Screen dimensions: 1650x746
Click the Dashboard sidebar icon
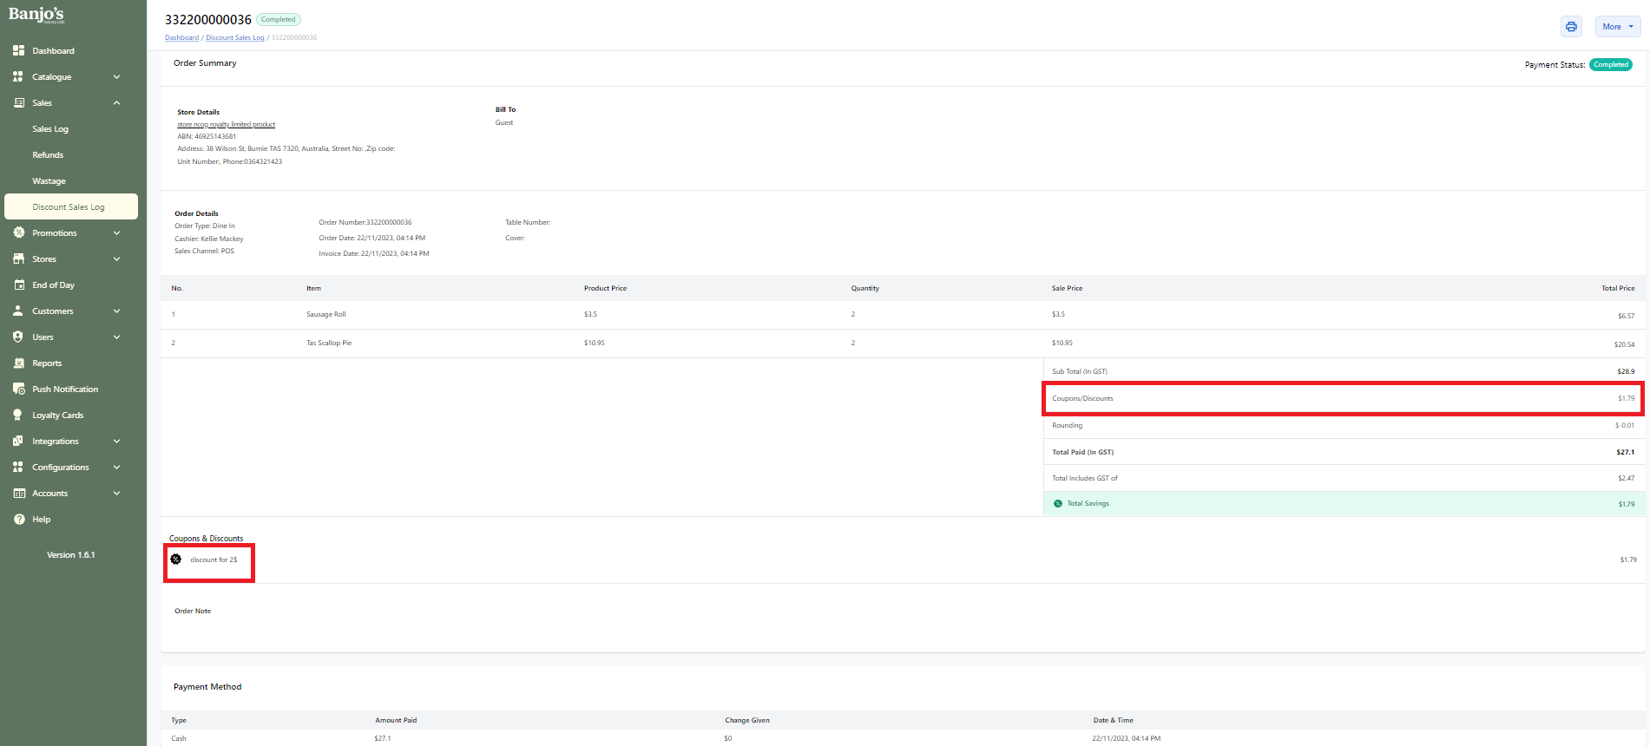(18, 51)
